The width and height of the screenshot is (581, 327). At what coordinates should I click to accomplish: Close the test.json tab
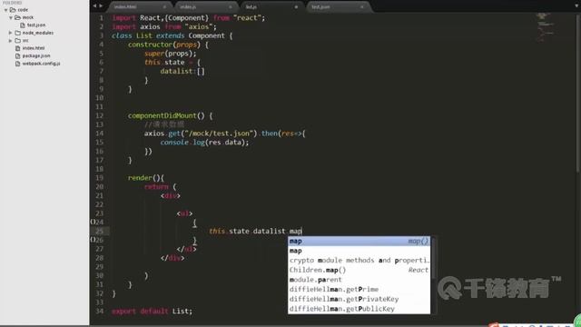tap(362, 7)
